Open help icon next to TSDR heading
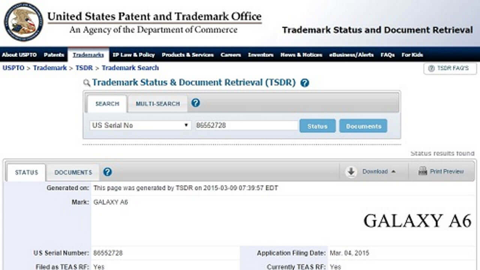The image size is (480, 270). pos(305,83)
